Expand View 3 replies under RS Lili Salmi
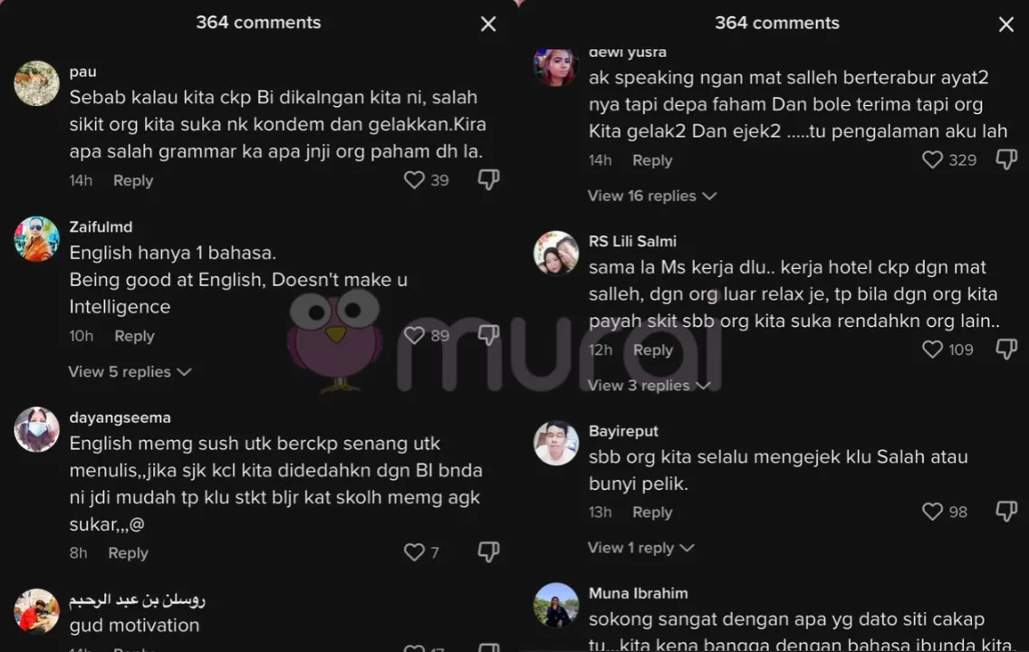The image size is (1029, 652). tap(649, 385)
